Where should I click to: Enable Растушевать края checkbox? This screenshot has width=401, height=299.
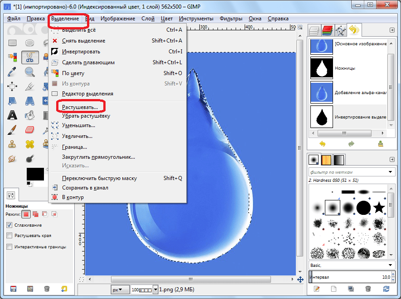[9, 235]
